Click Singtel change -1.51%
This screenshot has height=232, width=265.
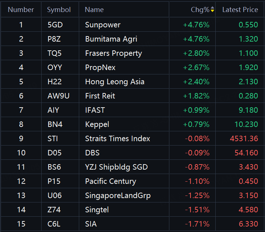click(197, 210)
